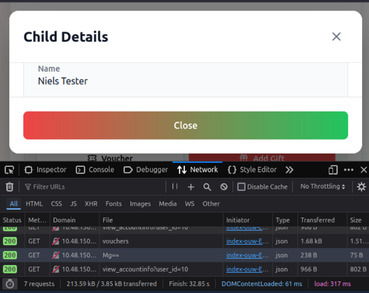
Task: Close the developer tools panel
Action: [364, 170]
